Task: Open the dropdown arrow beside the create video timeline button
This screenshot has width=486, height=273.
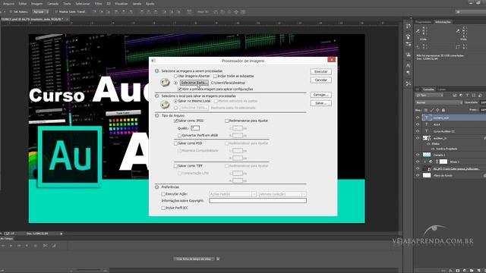Action: pyautogui.click(x=218, y=259)
